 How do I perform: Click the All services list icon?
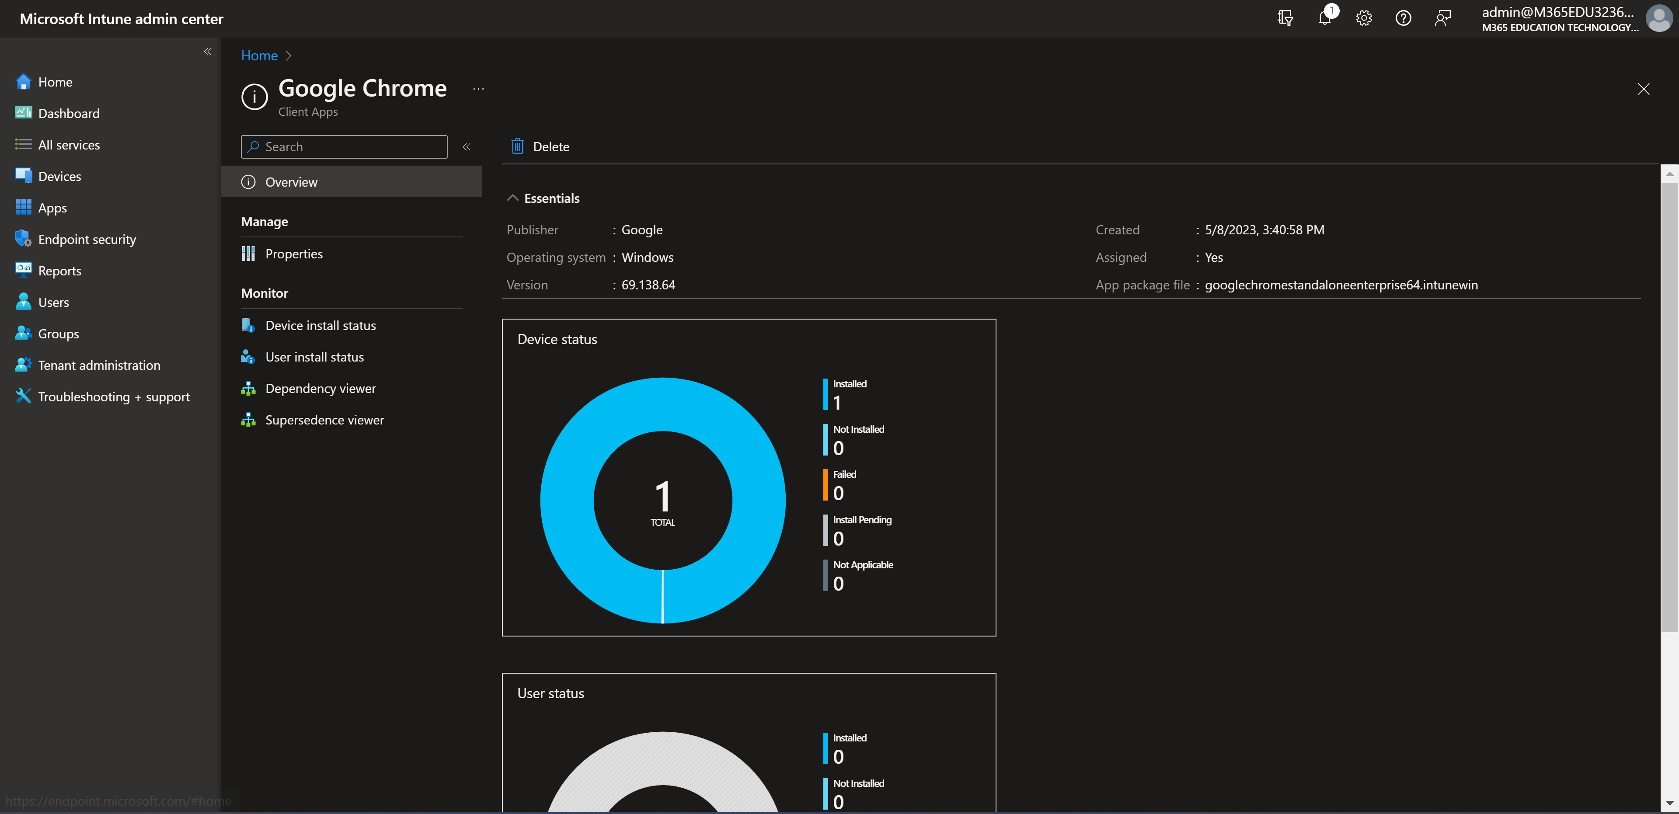(x=24, y=144)
